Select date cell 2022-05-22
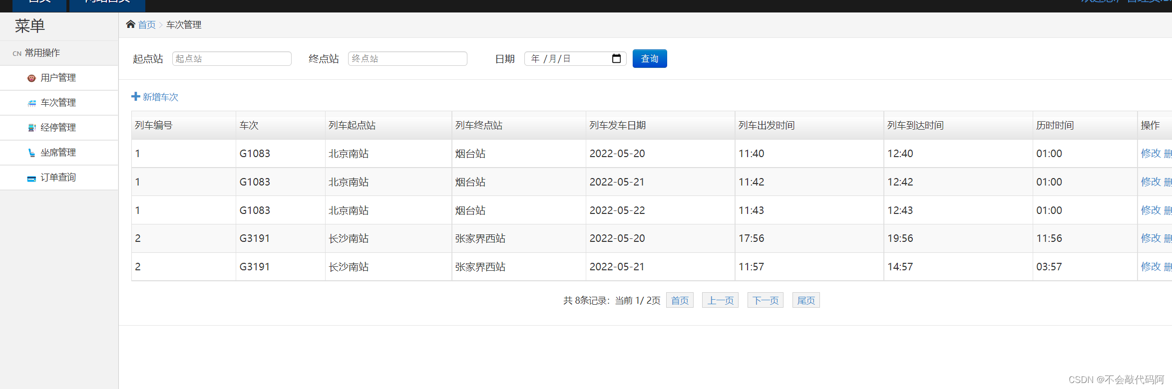The height and width of the screenshot is (389, 1172). click(x=660, y=210)
